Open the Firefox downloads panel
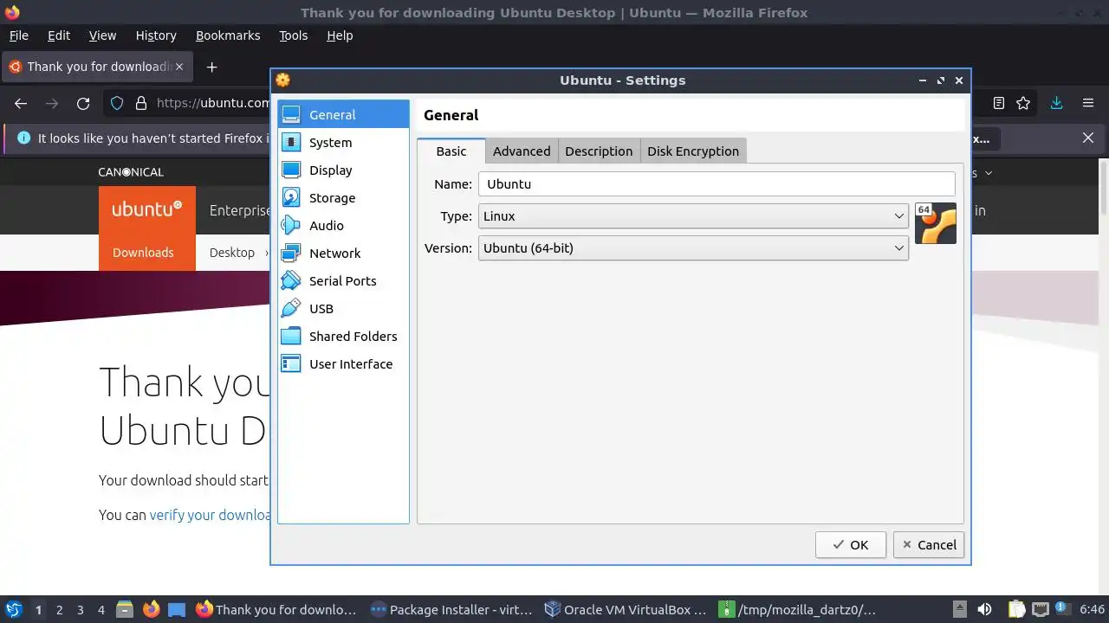Image resolution: width=1109 pixels, height=623 pixels. 1056,103
